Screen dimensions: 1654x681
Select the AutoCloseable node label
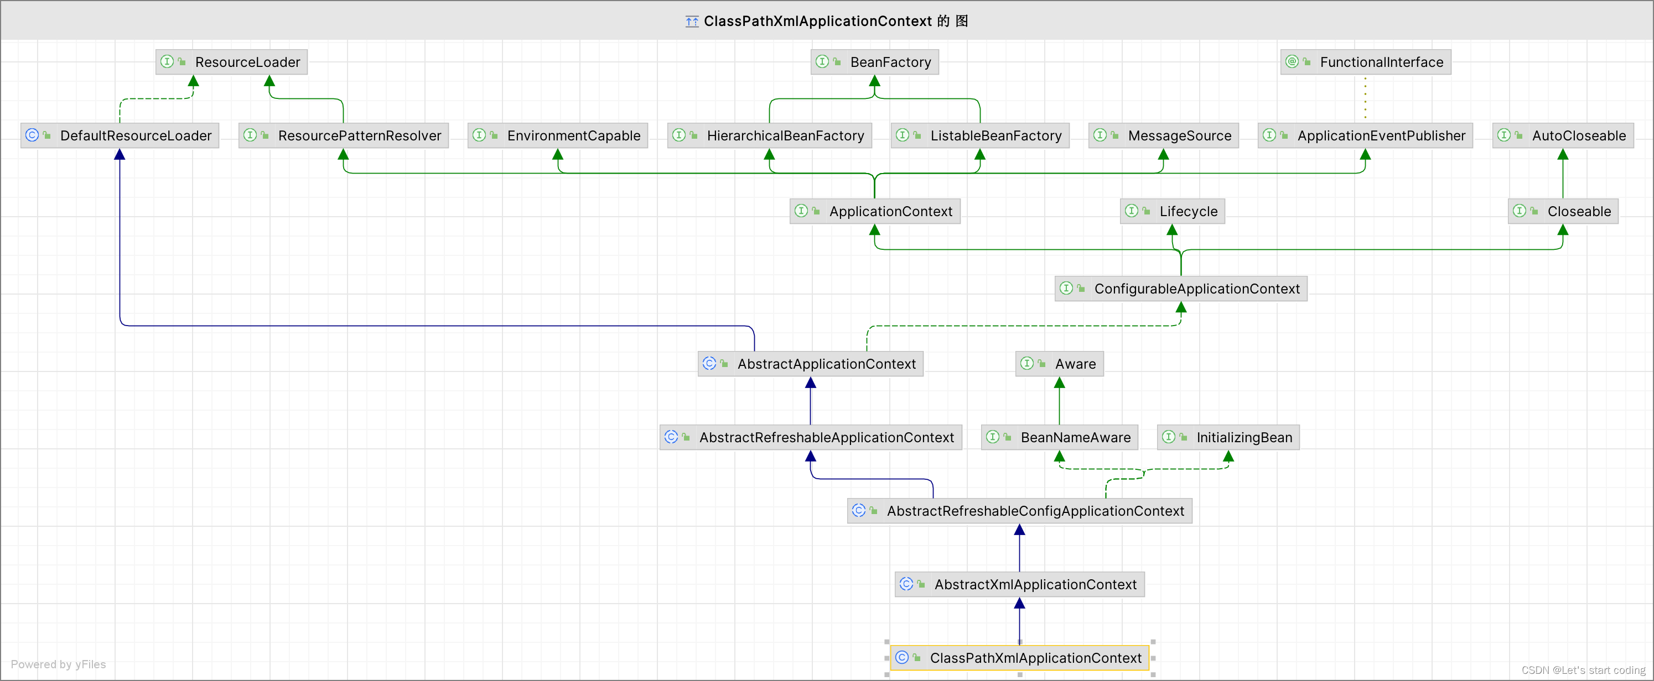pos(1579,136)
